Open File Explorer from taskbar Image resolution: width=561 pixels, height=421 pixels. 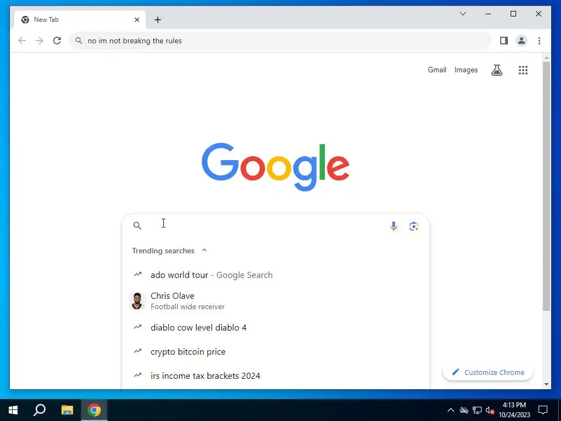click(x=67, y=410)
